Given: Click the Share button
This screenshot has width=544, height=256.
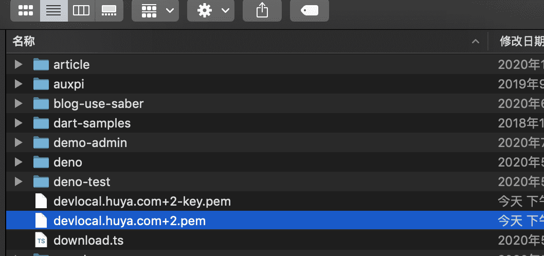Looking at the screenshot, I should (x=262, y=10).
